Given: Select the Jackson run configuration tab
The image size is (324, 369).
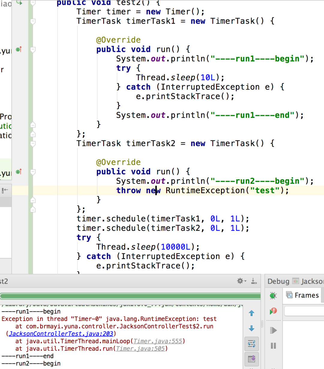Looking at the screenshot, I should tap(308, 281).
